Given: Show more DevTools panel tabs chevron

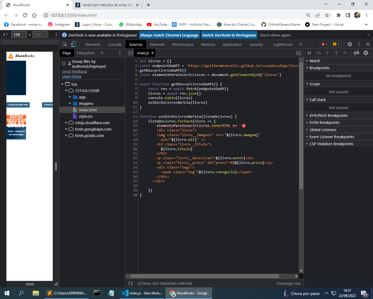Looking at the screenshot, I should (301, 44).
